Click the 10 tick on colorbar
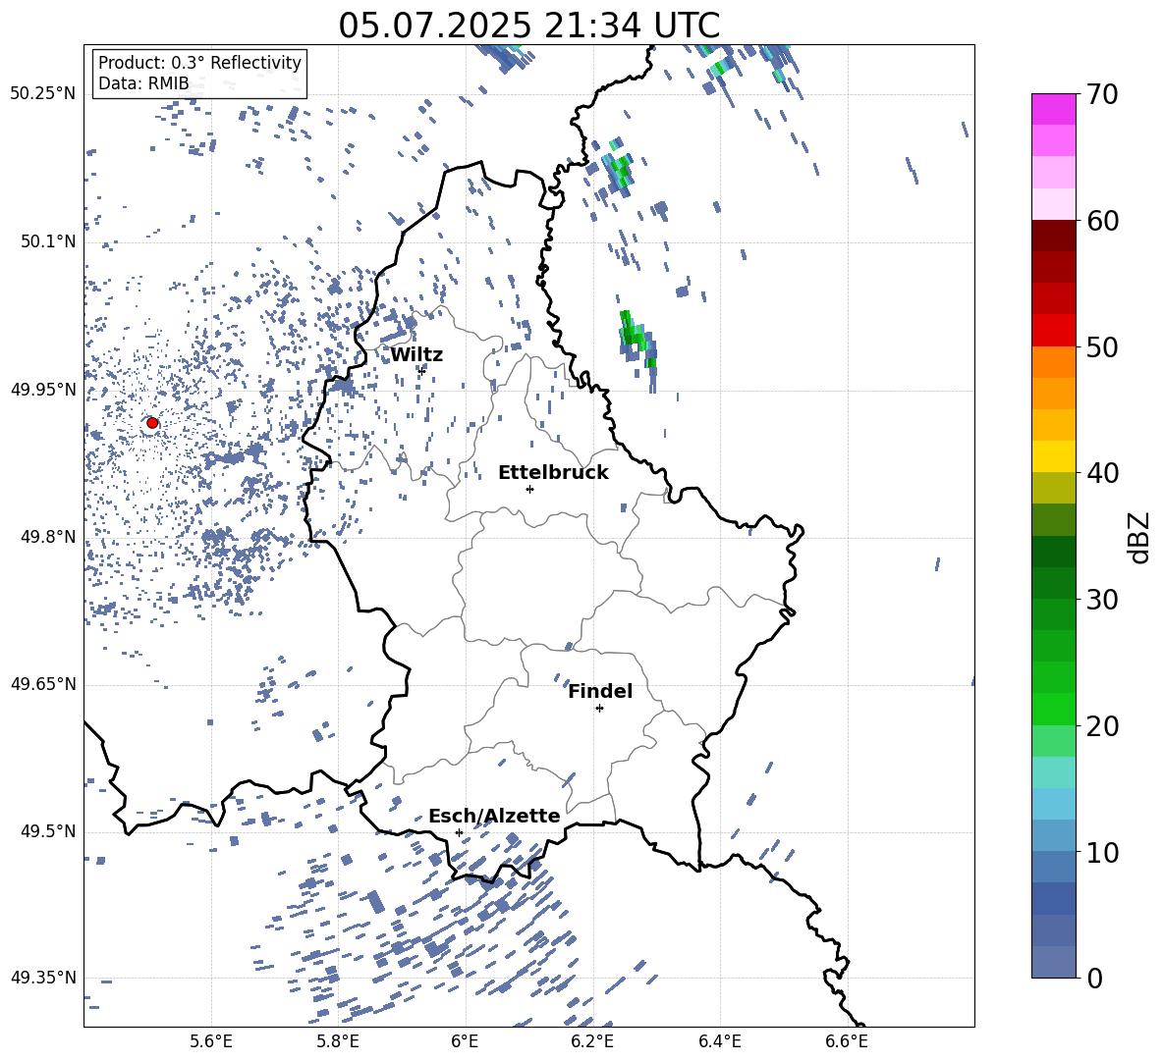This screenshot has width=1163, height=1061. [1102, 852]
